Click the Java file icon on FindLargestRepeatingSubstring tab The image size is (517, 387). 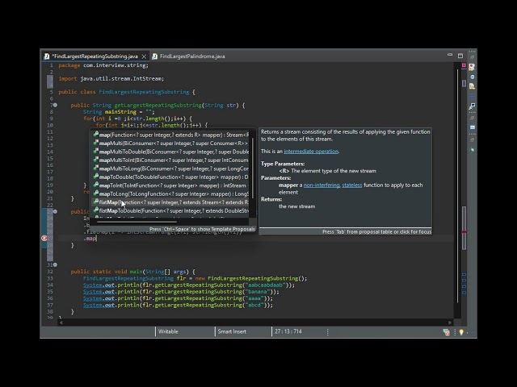[x=47, y=56]
